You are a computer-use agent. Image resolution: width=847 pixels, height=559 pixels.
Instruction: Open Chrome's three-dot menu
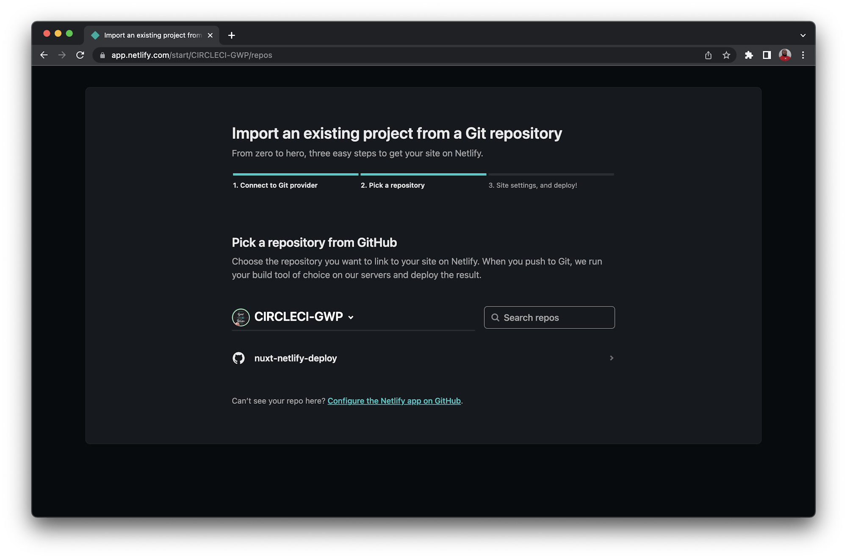(803, 55)
